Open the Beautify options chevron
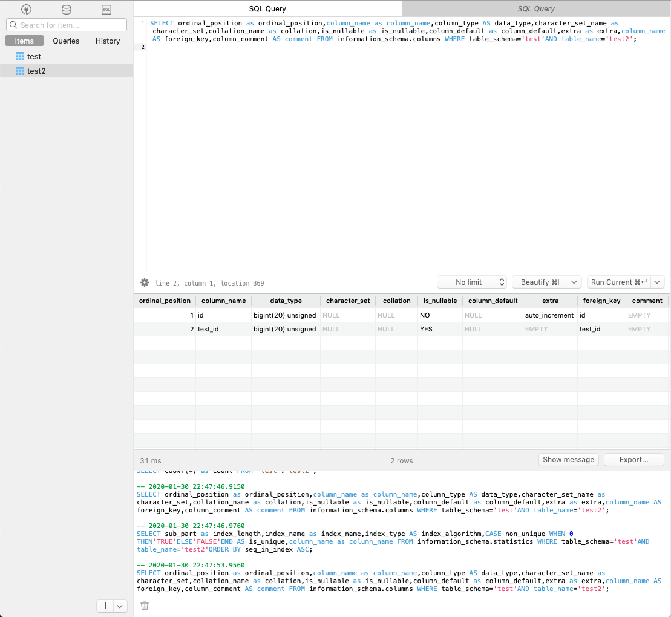Screen dimensions: 671x617 point(575,281)
